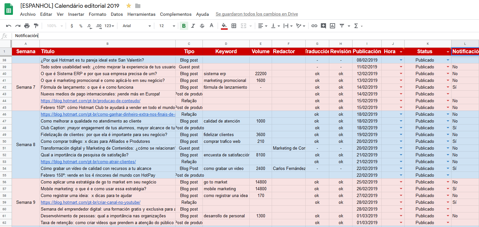The height and width of the screenshot is (227, 479).
Task: Open the Hora column filter button
Action: 401,52
